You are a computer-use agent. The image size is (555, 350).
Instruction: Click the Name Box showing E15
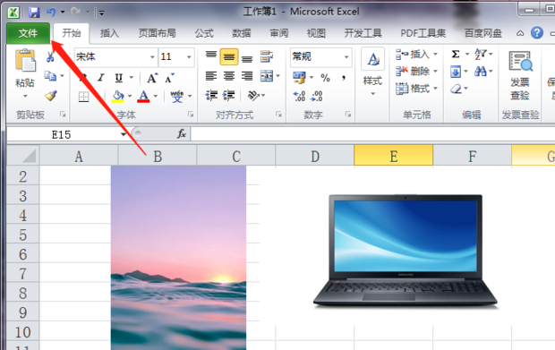(61, 134)
